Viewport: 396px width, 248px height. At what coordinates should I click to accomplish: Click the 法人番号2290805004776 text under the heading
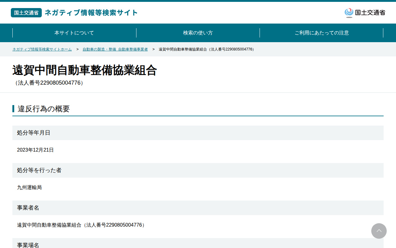coord(49,83)
